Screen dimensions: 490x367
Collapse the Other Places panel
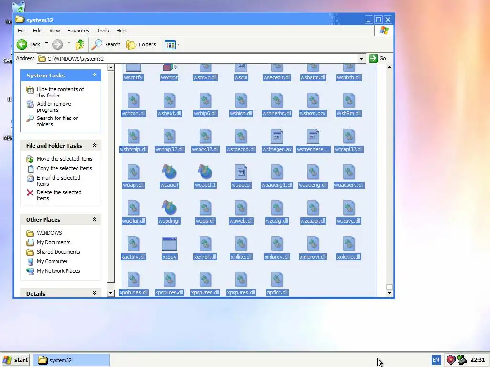(94, 219)
